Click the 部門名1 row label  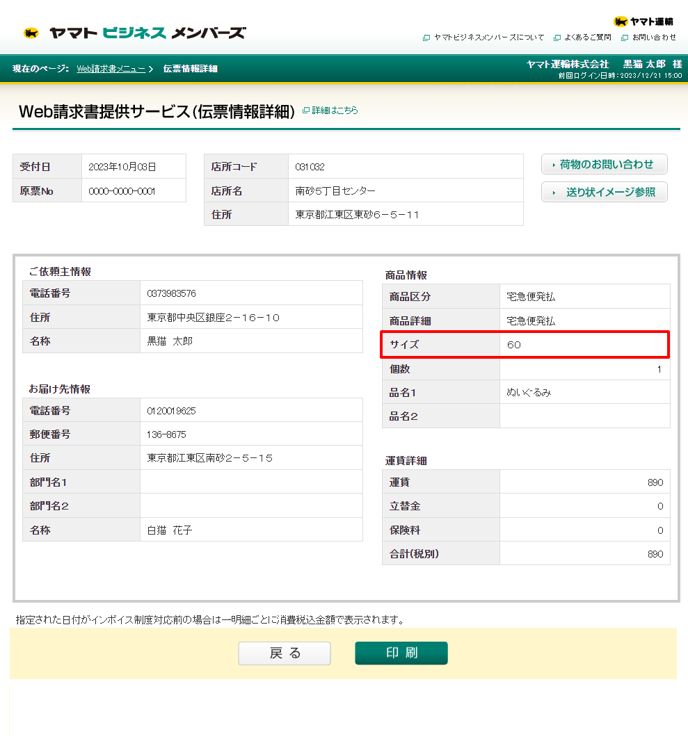(48, 482)
